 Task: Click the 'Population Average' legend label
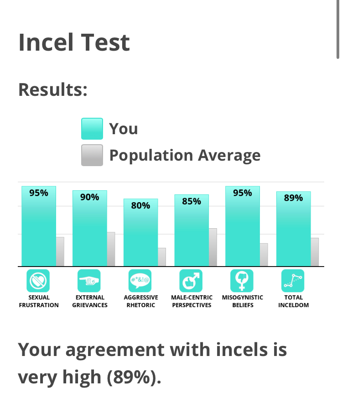185,156
